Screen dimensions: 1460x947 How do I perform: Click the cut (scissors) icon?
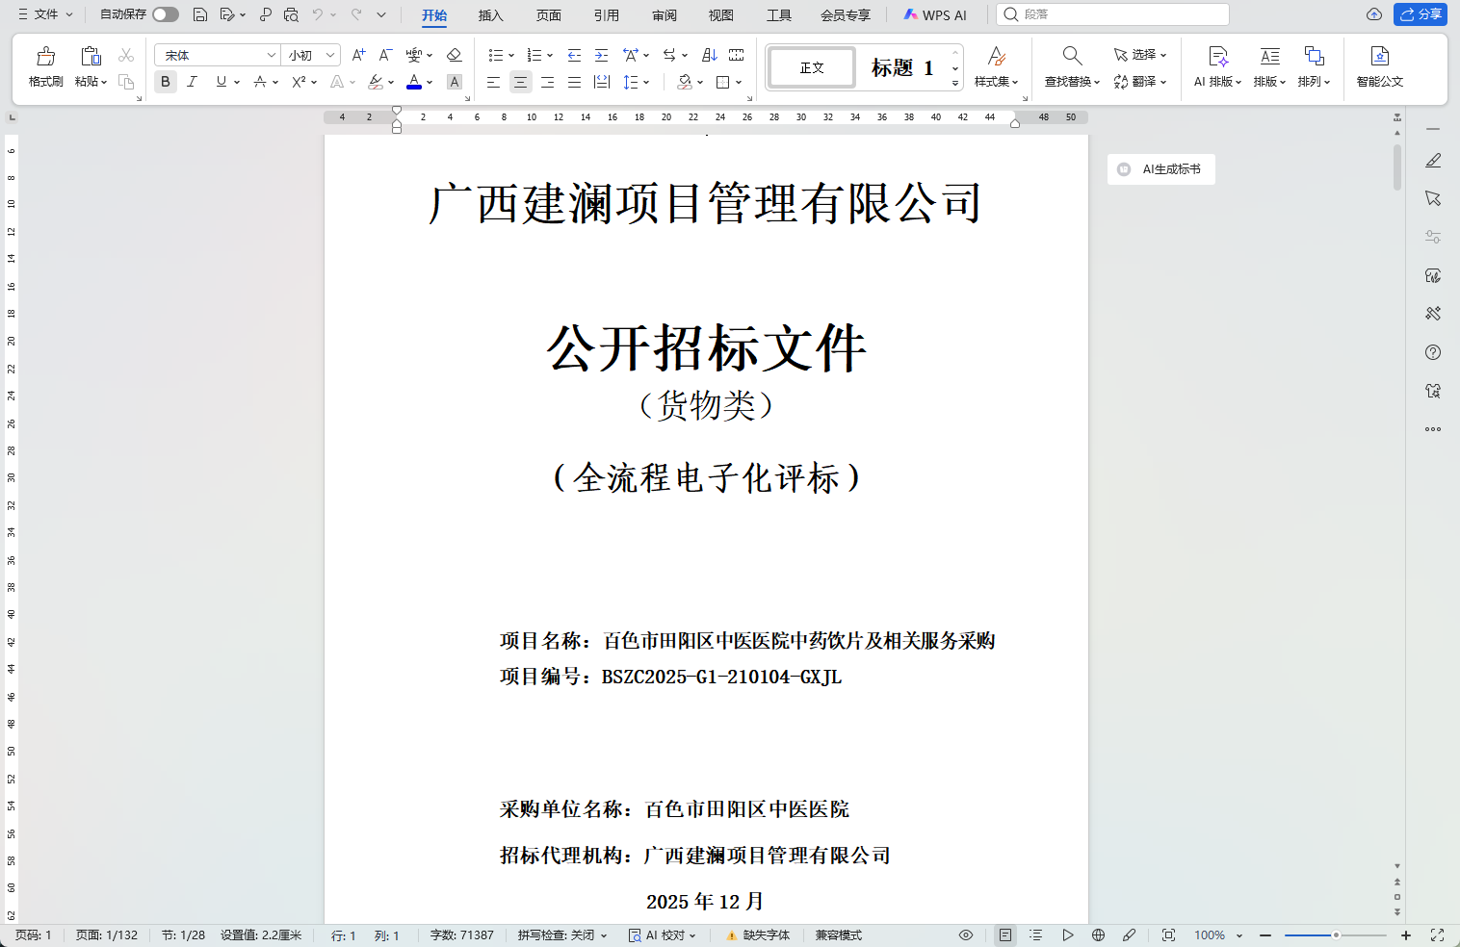(x=125, y=54)
